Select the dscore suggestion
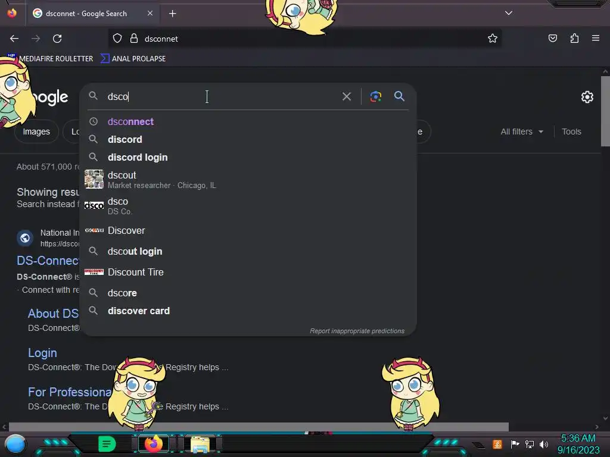Screen dimensions: 610x457 point(248,293)
